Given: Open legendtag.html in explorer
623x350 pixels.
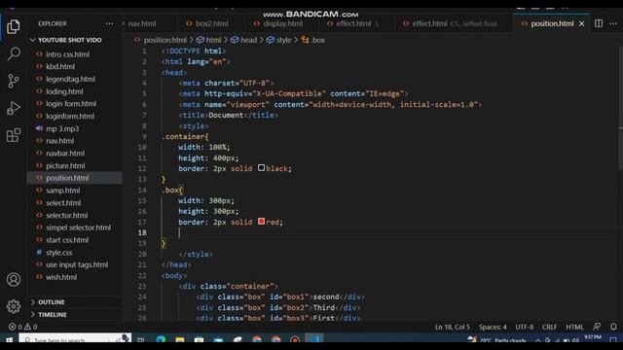Looking at the screenshot, I should [71, 79].
